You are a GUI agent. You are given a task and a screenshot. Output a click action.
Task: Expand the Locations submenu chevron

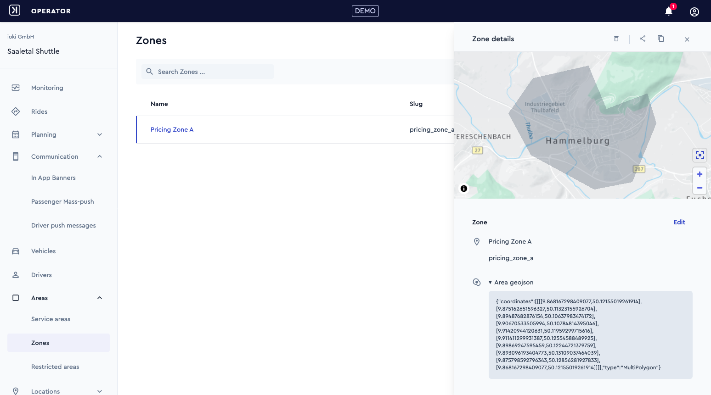point(100,391)
